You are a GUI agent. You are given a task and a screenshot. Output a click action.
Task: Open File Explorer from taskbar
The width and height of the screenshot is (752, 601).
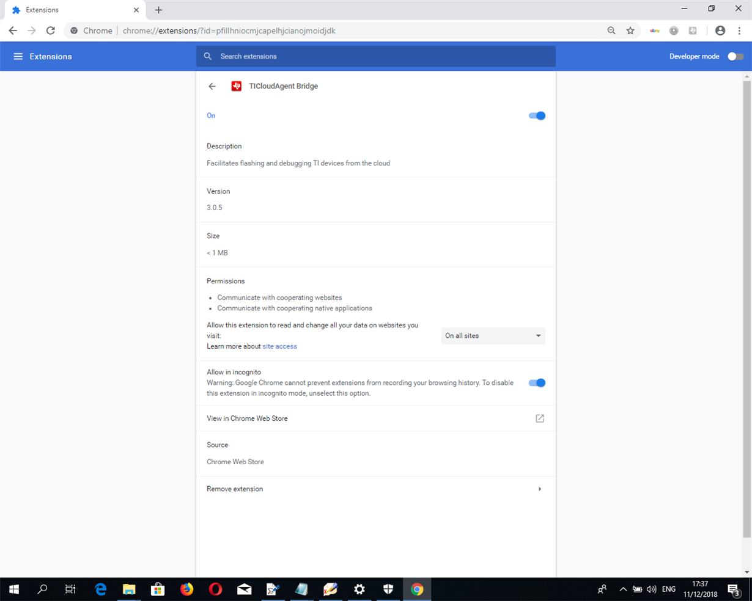point(129,589)
